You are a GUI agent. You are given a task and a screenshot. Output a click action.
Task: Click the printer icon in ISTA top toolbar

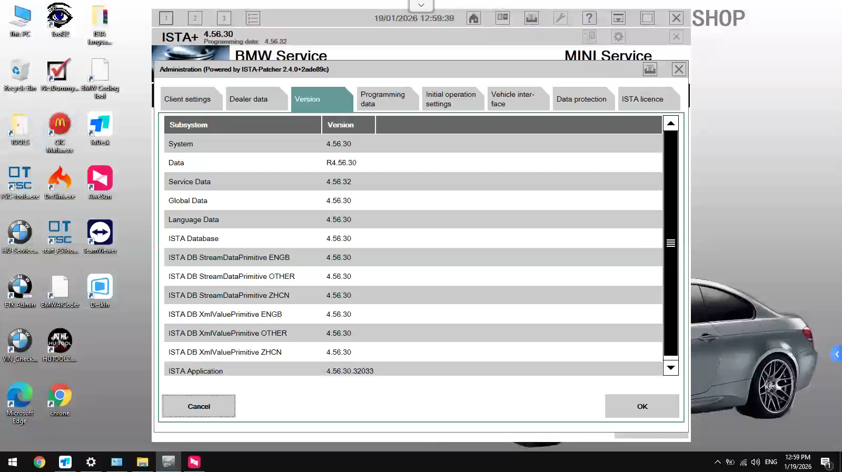tap(531, 18)
